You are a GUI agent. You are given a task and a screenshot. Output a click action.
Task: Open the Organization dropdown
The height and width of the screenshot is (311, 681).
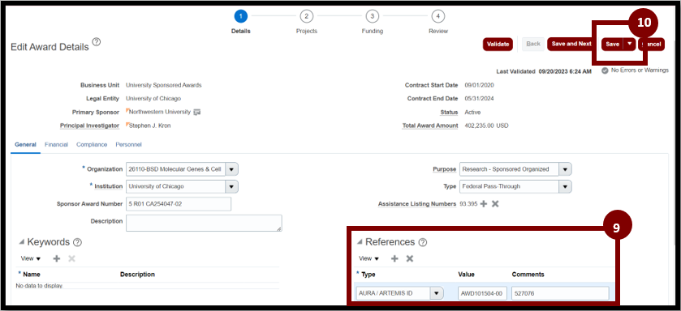231,169
